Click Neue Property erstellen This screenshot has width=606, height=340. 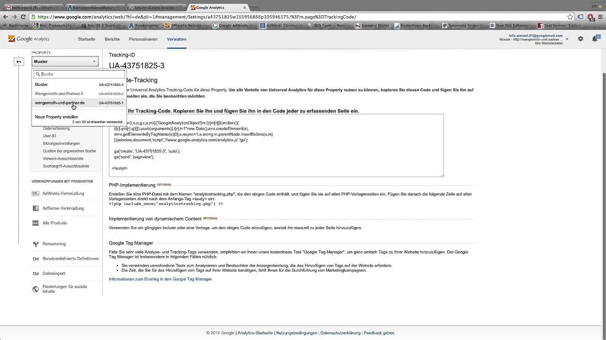point(56,117)
